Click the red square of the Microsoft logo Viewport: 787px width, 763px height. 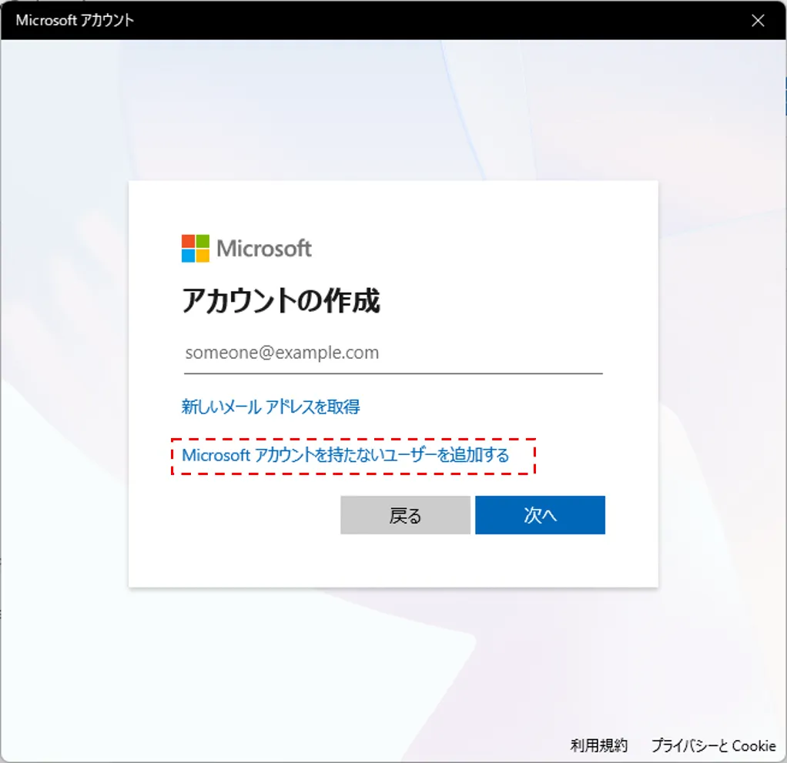tap(188, 241)
